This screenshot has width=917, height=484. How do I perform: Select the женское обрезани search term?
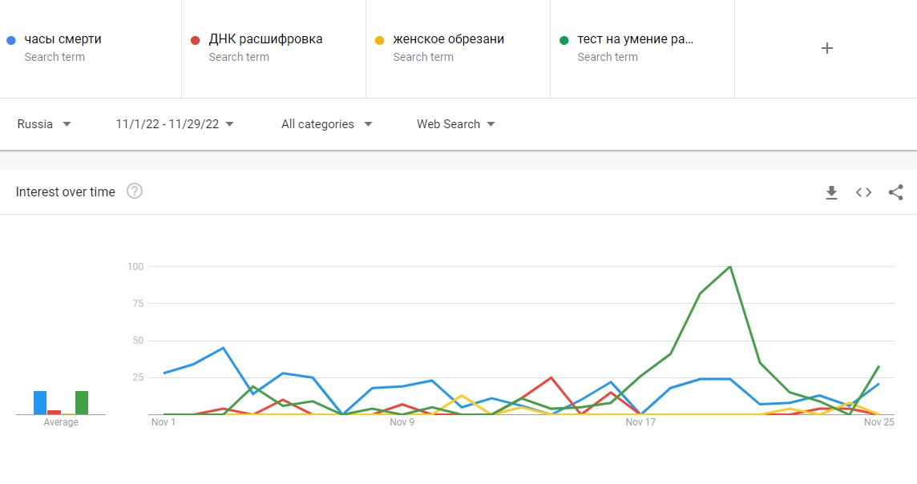448,39
